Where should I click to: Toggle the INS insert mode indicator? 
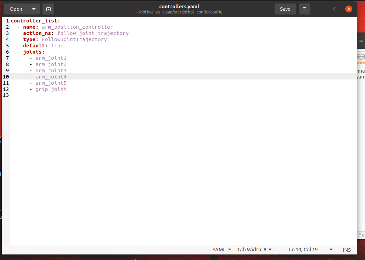pyautogui.click(x=347, y=250)
